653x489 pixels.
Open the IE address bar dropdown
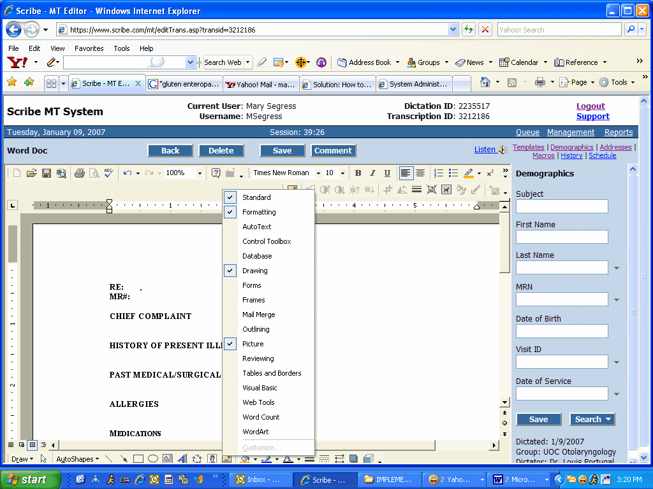(x=453, y=29)
